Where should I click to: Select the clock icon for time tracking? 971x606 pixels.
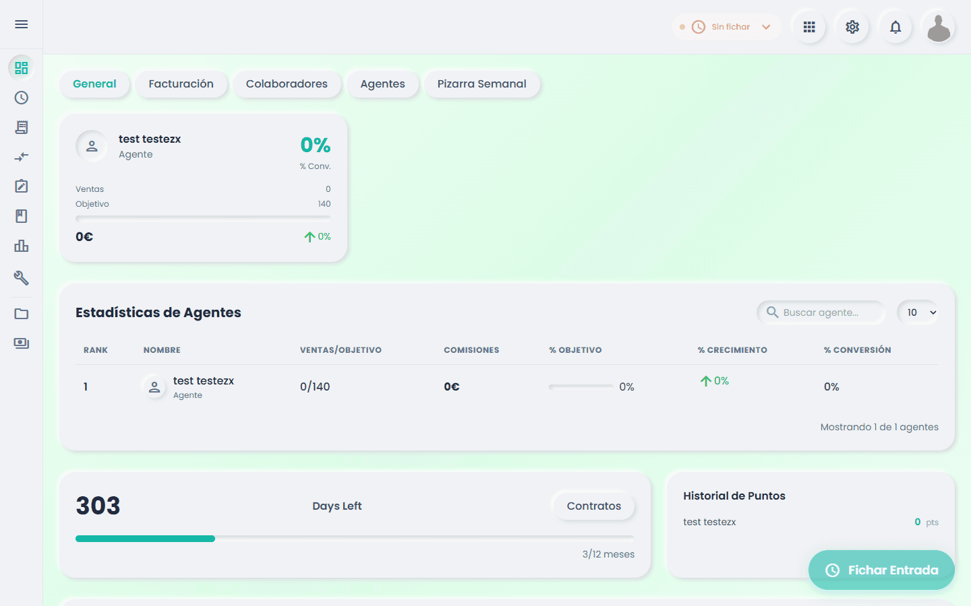coord(21,98)
